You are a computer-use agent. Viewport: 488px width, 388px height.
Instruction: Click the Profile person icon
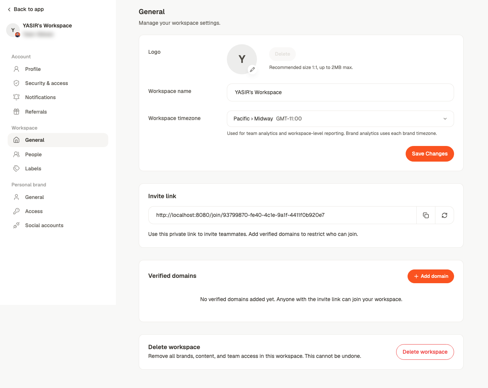16,69
